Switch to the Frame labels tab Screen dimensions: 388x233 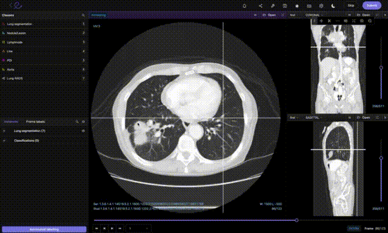point(35,121)
